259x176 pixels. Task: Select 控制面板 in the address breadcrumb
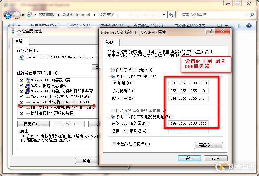pos(47,15)
